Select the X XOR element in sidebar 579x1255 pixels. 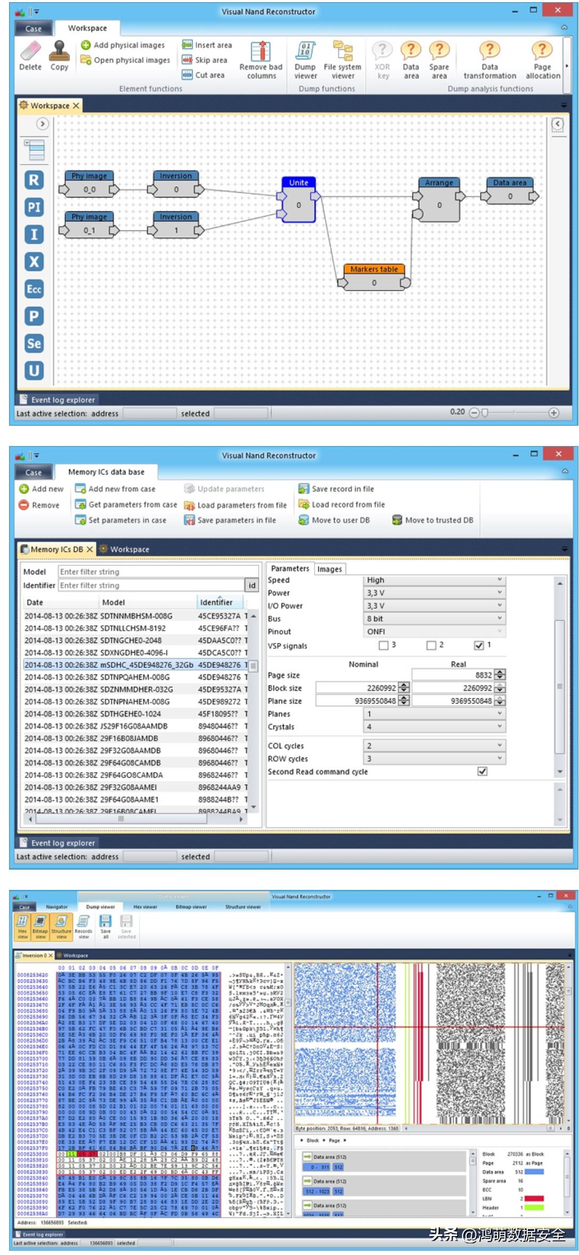[34, 262]
